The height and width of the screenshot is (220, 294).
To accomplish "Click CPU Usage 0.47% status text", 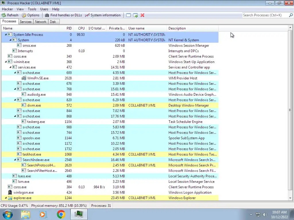I will [14, 206].
